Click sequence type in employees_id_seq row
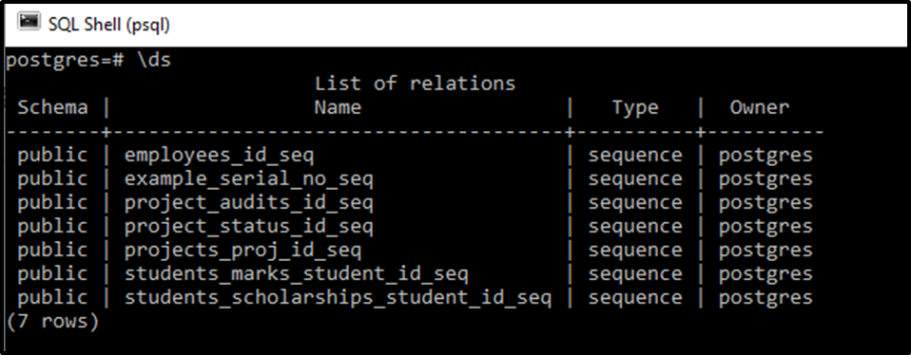Image resolution: width=911 pixels, height=355 pixels. coord(635,156)
